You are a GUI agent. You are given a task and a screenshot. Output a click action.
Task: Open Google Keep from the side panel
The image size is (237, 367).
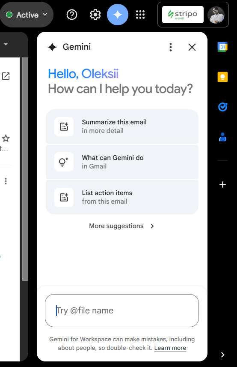(222, 77)
